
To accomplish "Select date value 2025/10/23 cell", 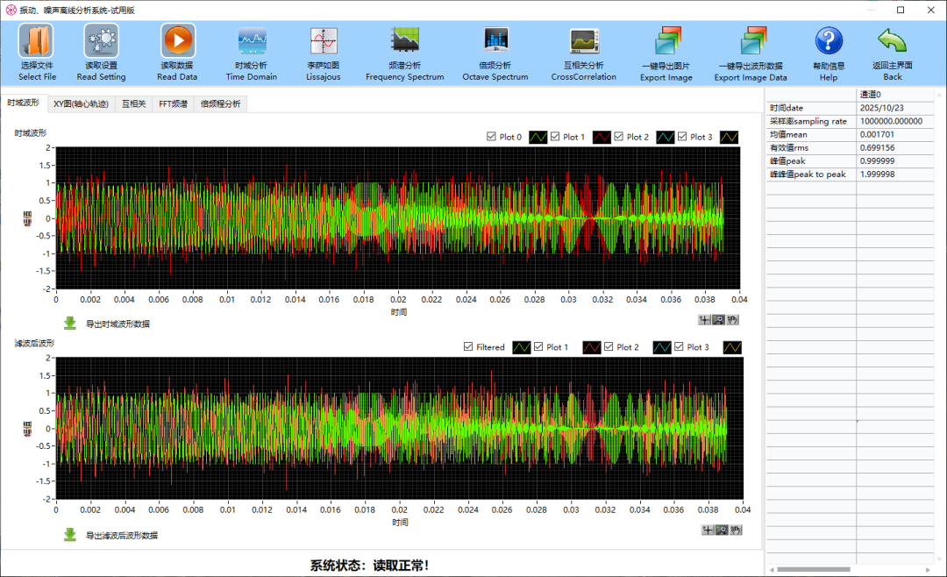I will point(895,108).
